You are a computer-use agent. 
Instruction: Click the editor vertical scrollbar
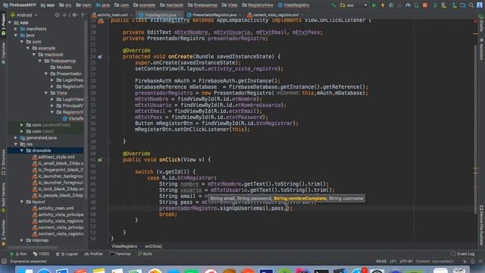coord(476,129)
